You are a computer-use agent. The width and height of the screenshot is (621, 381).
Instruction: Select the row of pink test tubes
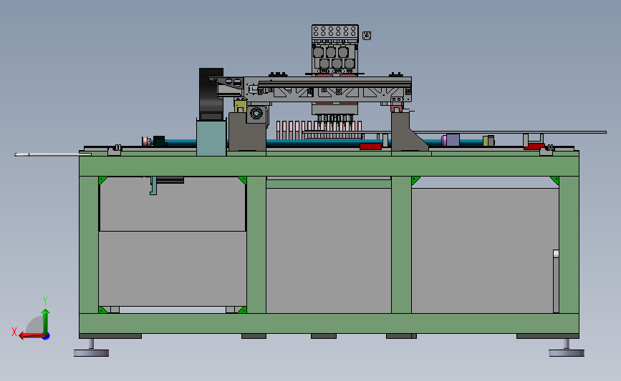tap(319, 130)
